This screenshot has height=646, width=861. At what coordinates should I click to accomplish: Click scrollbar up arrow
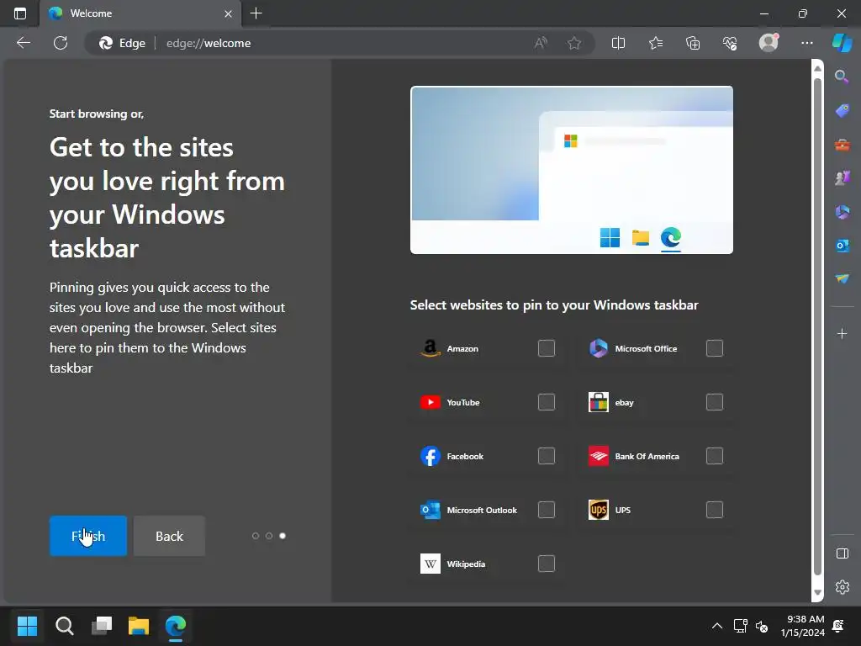tap(817, 68)
